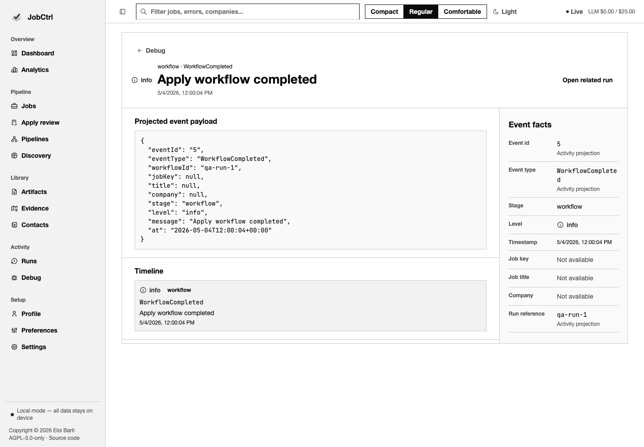Open Contacts via its address book icon
Viewport: 644px width, 447px height.
pyautogui.click(x=14, y=225)
